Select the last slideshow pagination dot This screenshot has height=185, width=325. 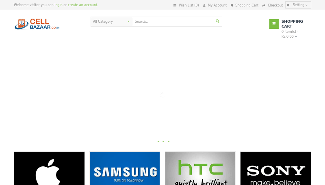(169, 141)
